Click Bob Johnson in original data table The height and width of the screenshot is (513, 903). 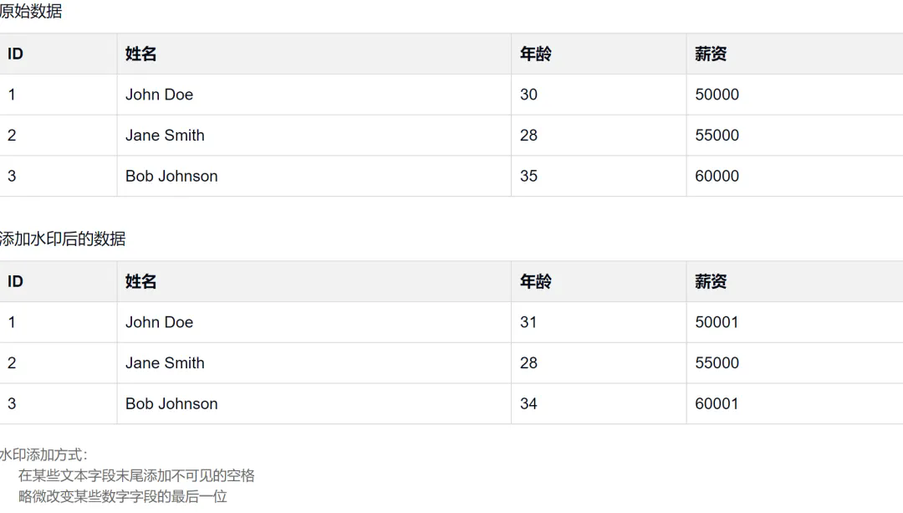coord(171,176)
